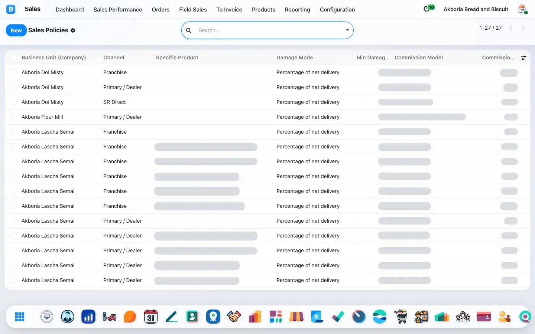Open the shopping cart app in dock

pyautogui.click(x=401, y=317)
